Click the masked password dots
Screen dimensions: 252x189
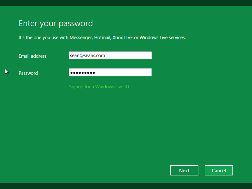click(82, 73)
